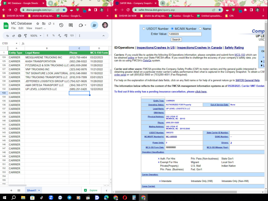The height and width of the screenshot is (201, 268).
Task: Expand side panel arrow in Sheets
Action: (x=106, y=190)
